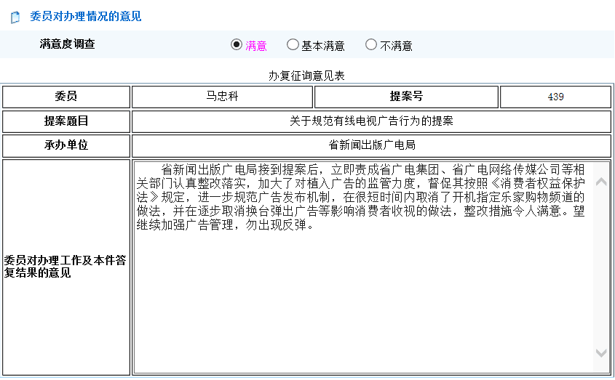Click the pink 满意 option label text
This screenshot has width=615, height=380.
tap(256, 47)
